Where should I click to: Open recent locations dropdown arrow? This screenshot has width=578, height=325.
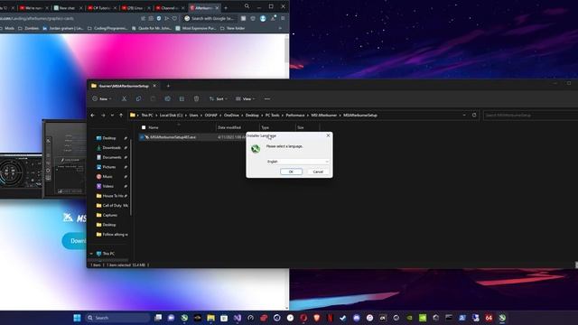pyautogui.click(x=112, y=116)
